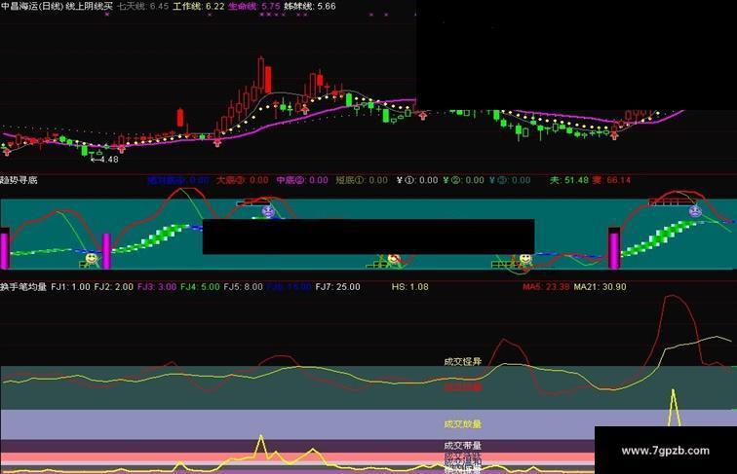
Task: Click the FJ2 2.00 value
Action: [114, 287]
